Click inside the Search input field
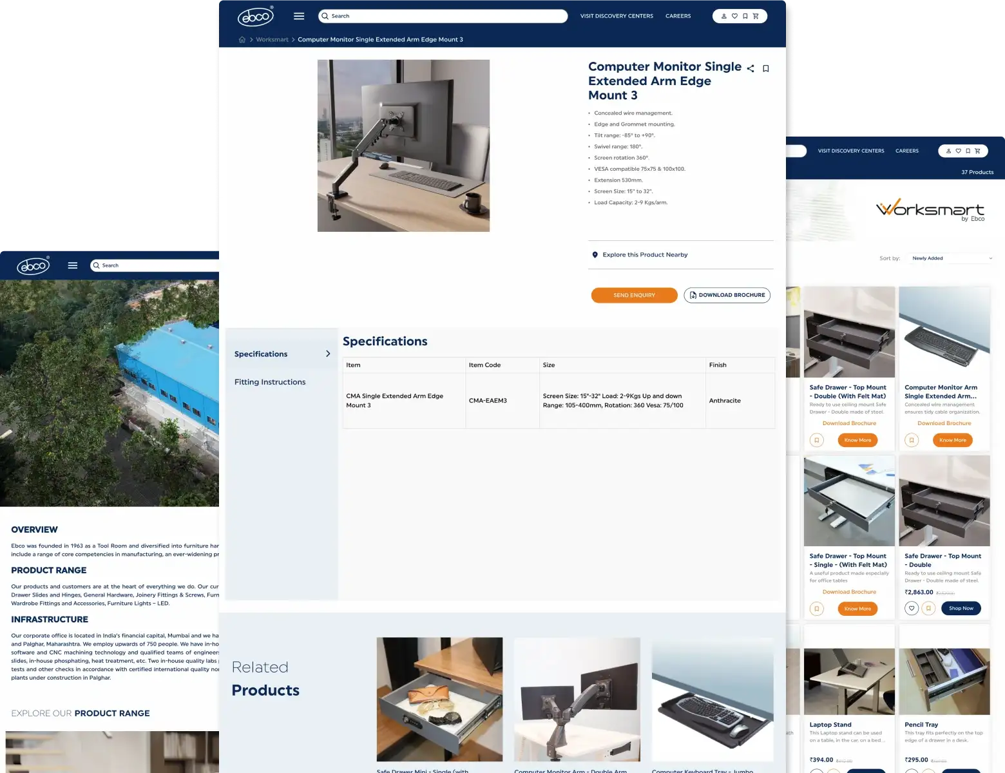 [x=443, y=15]
